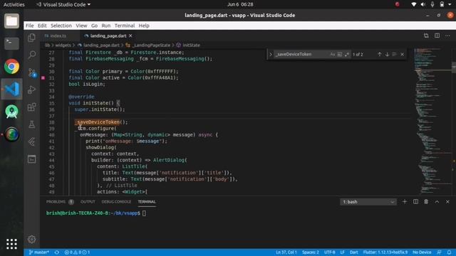Toggle Match Case in find widget
Image resolution: width=456 pixels, height=256 pixels.
click(x=333, y=54)
